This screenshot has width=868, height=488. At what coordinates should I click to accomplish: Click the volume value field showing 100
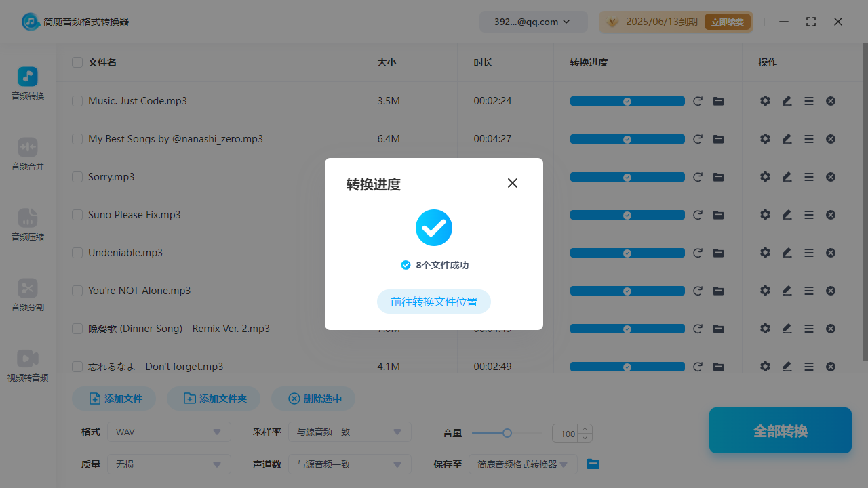point(565,434)
